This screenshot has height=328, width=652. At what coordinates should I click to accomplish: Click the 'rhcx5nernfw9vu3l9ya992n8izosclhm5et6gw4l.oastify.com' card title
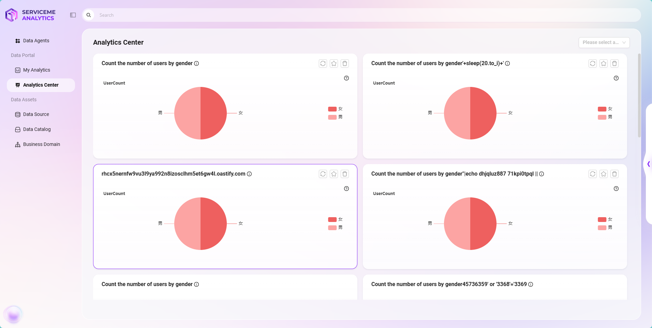[173, 174]
